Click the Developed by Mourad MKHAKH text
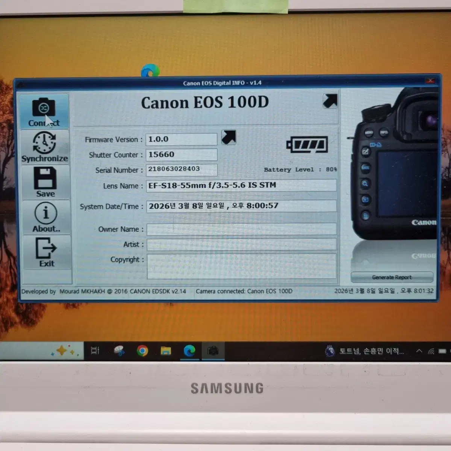Screen dimensions: 451x451 tap(104, 291)
